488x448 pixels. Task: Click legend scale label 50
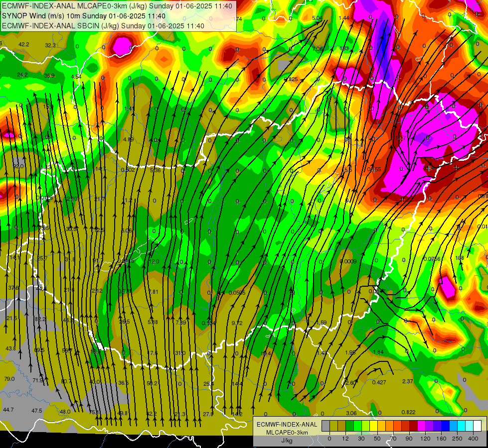[x=377, y=439]
